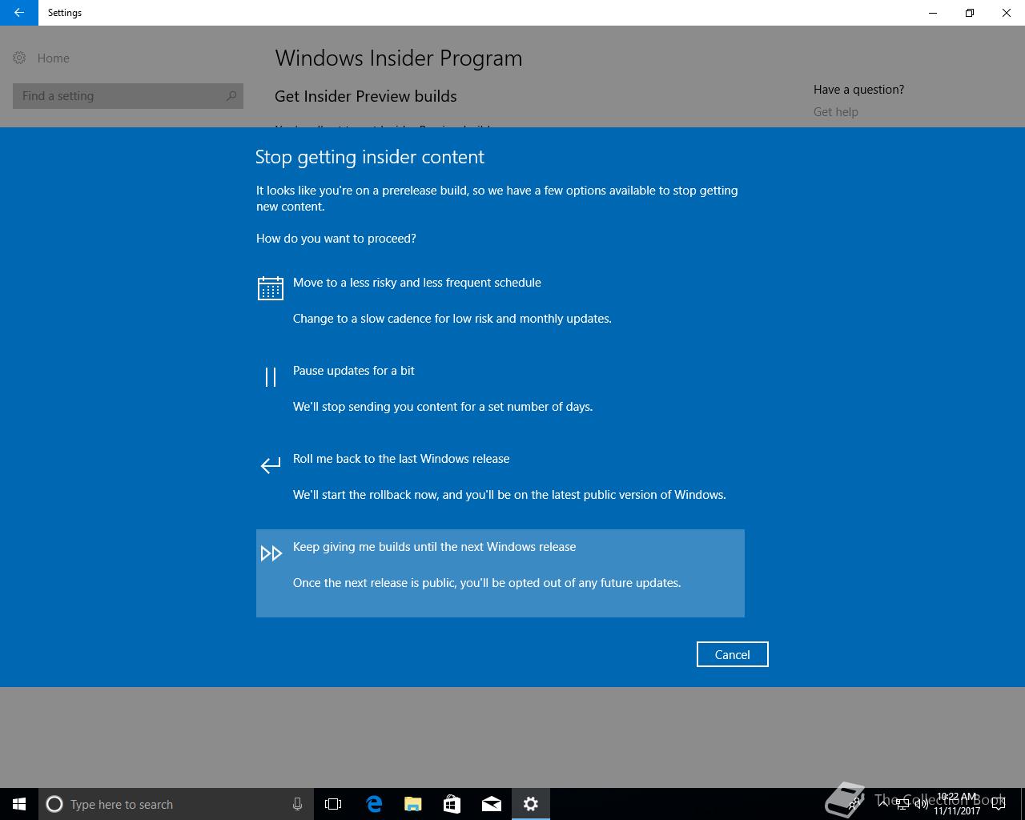Screen dimensions: 1025x820
Task: Click the microphone icon in taskbar search
Action: click(x=297, y=804)
